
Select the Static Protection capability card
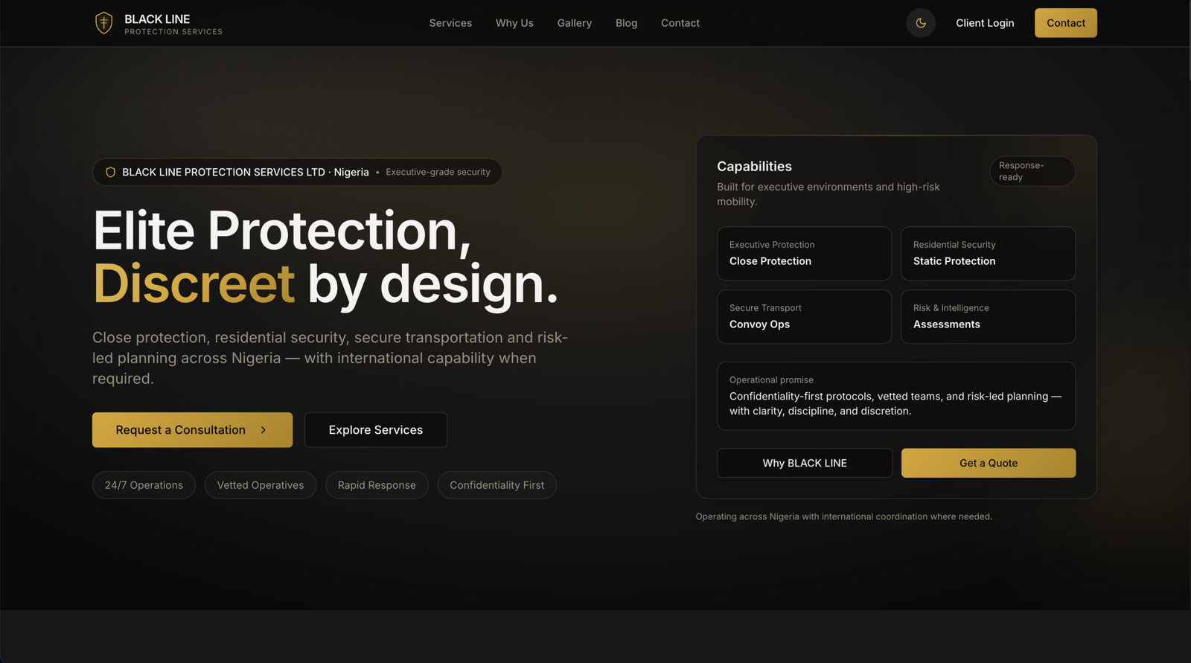tap(988, 254)
